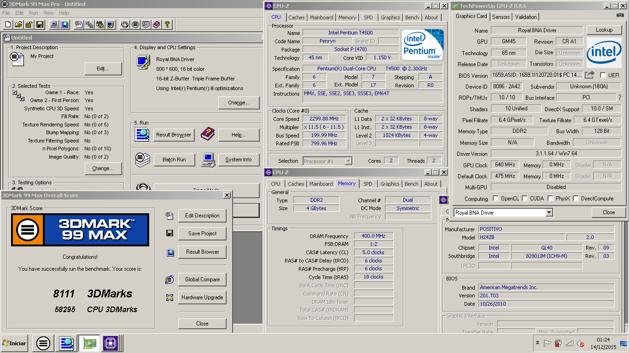Open the Royal BNA Driver GPU dropdown

549,212
